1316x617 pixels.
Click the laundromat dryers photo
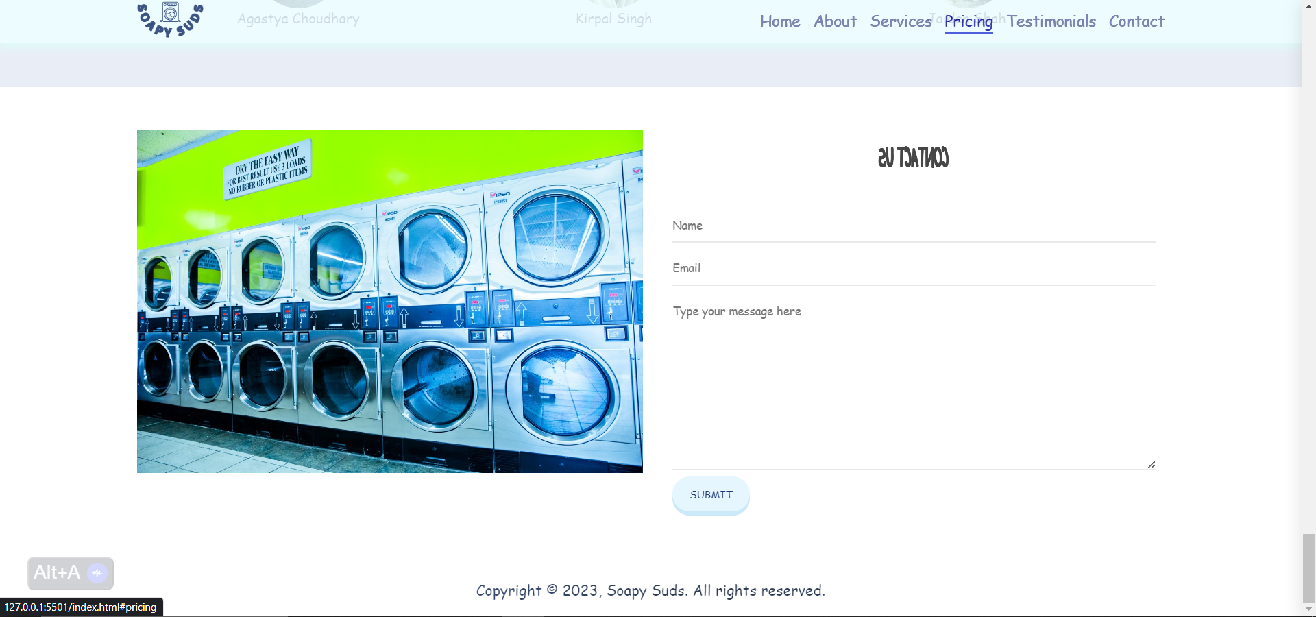[389, 302]
